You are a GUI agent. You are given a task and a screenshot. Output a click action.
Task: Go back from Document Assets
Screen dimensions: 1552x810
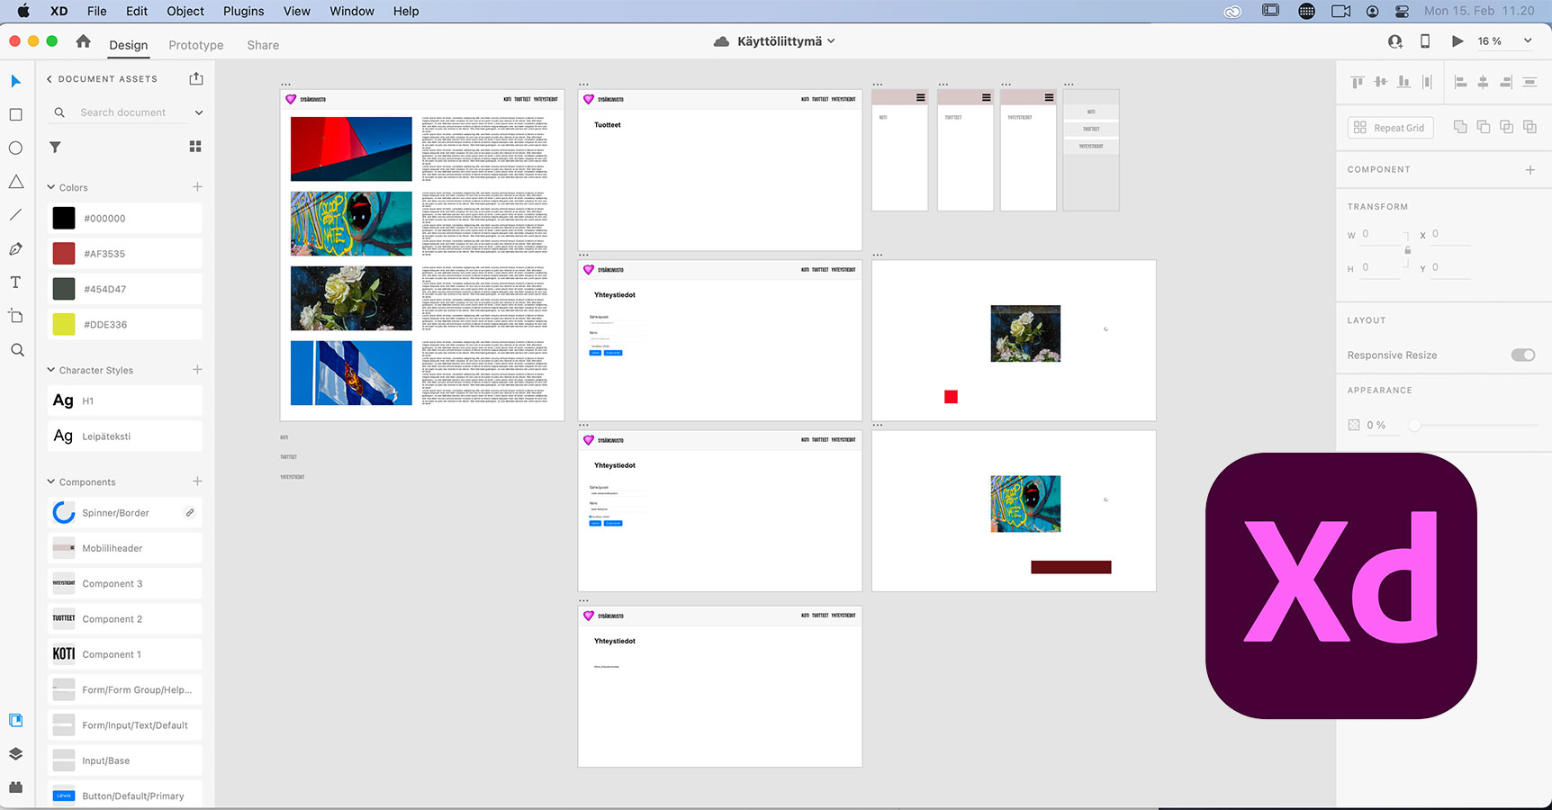(x=50, y=79)
